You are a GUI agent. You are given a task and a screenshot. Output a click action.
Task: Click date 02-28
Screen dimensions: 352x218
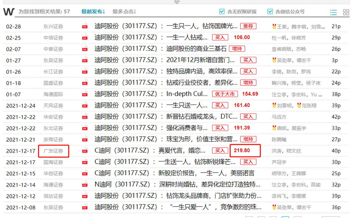pos(13,27)
